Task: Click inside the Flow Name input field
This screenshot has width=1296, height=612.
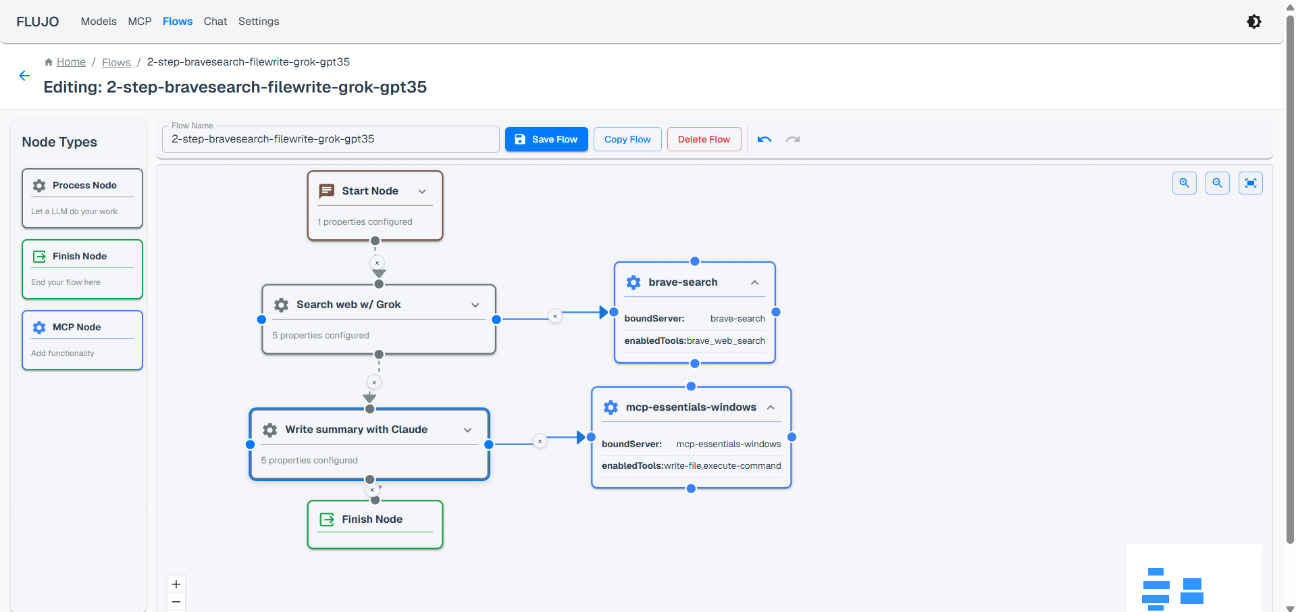Action: 330,139
